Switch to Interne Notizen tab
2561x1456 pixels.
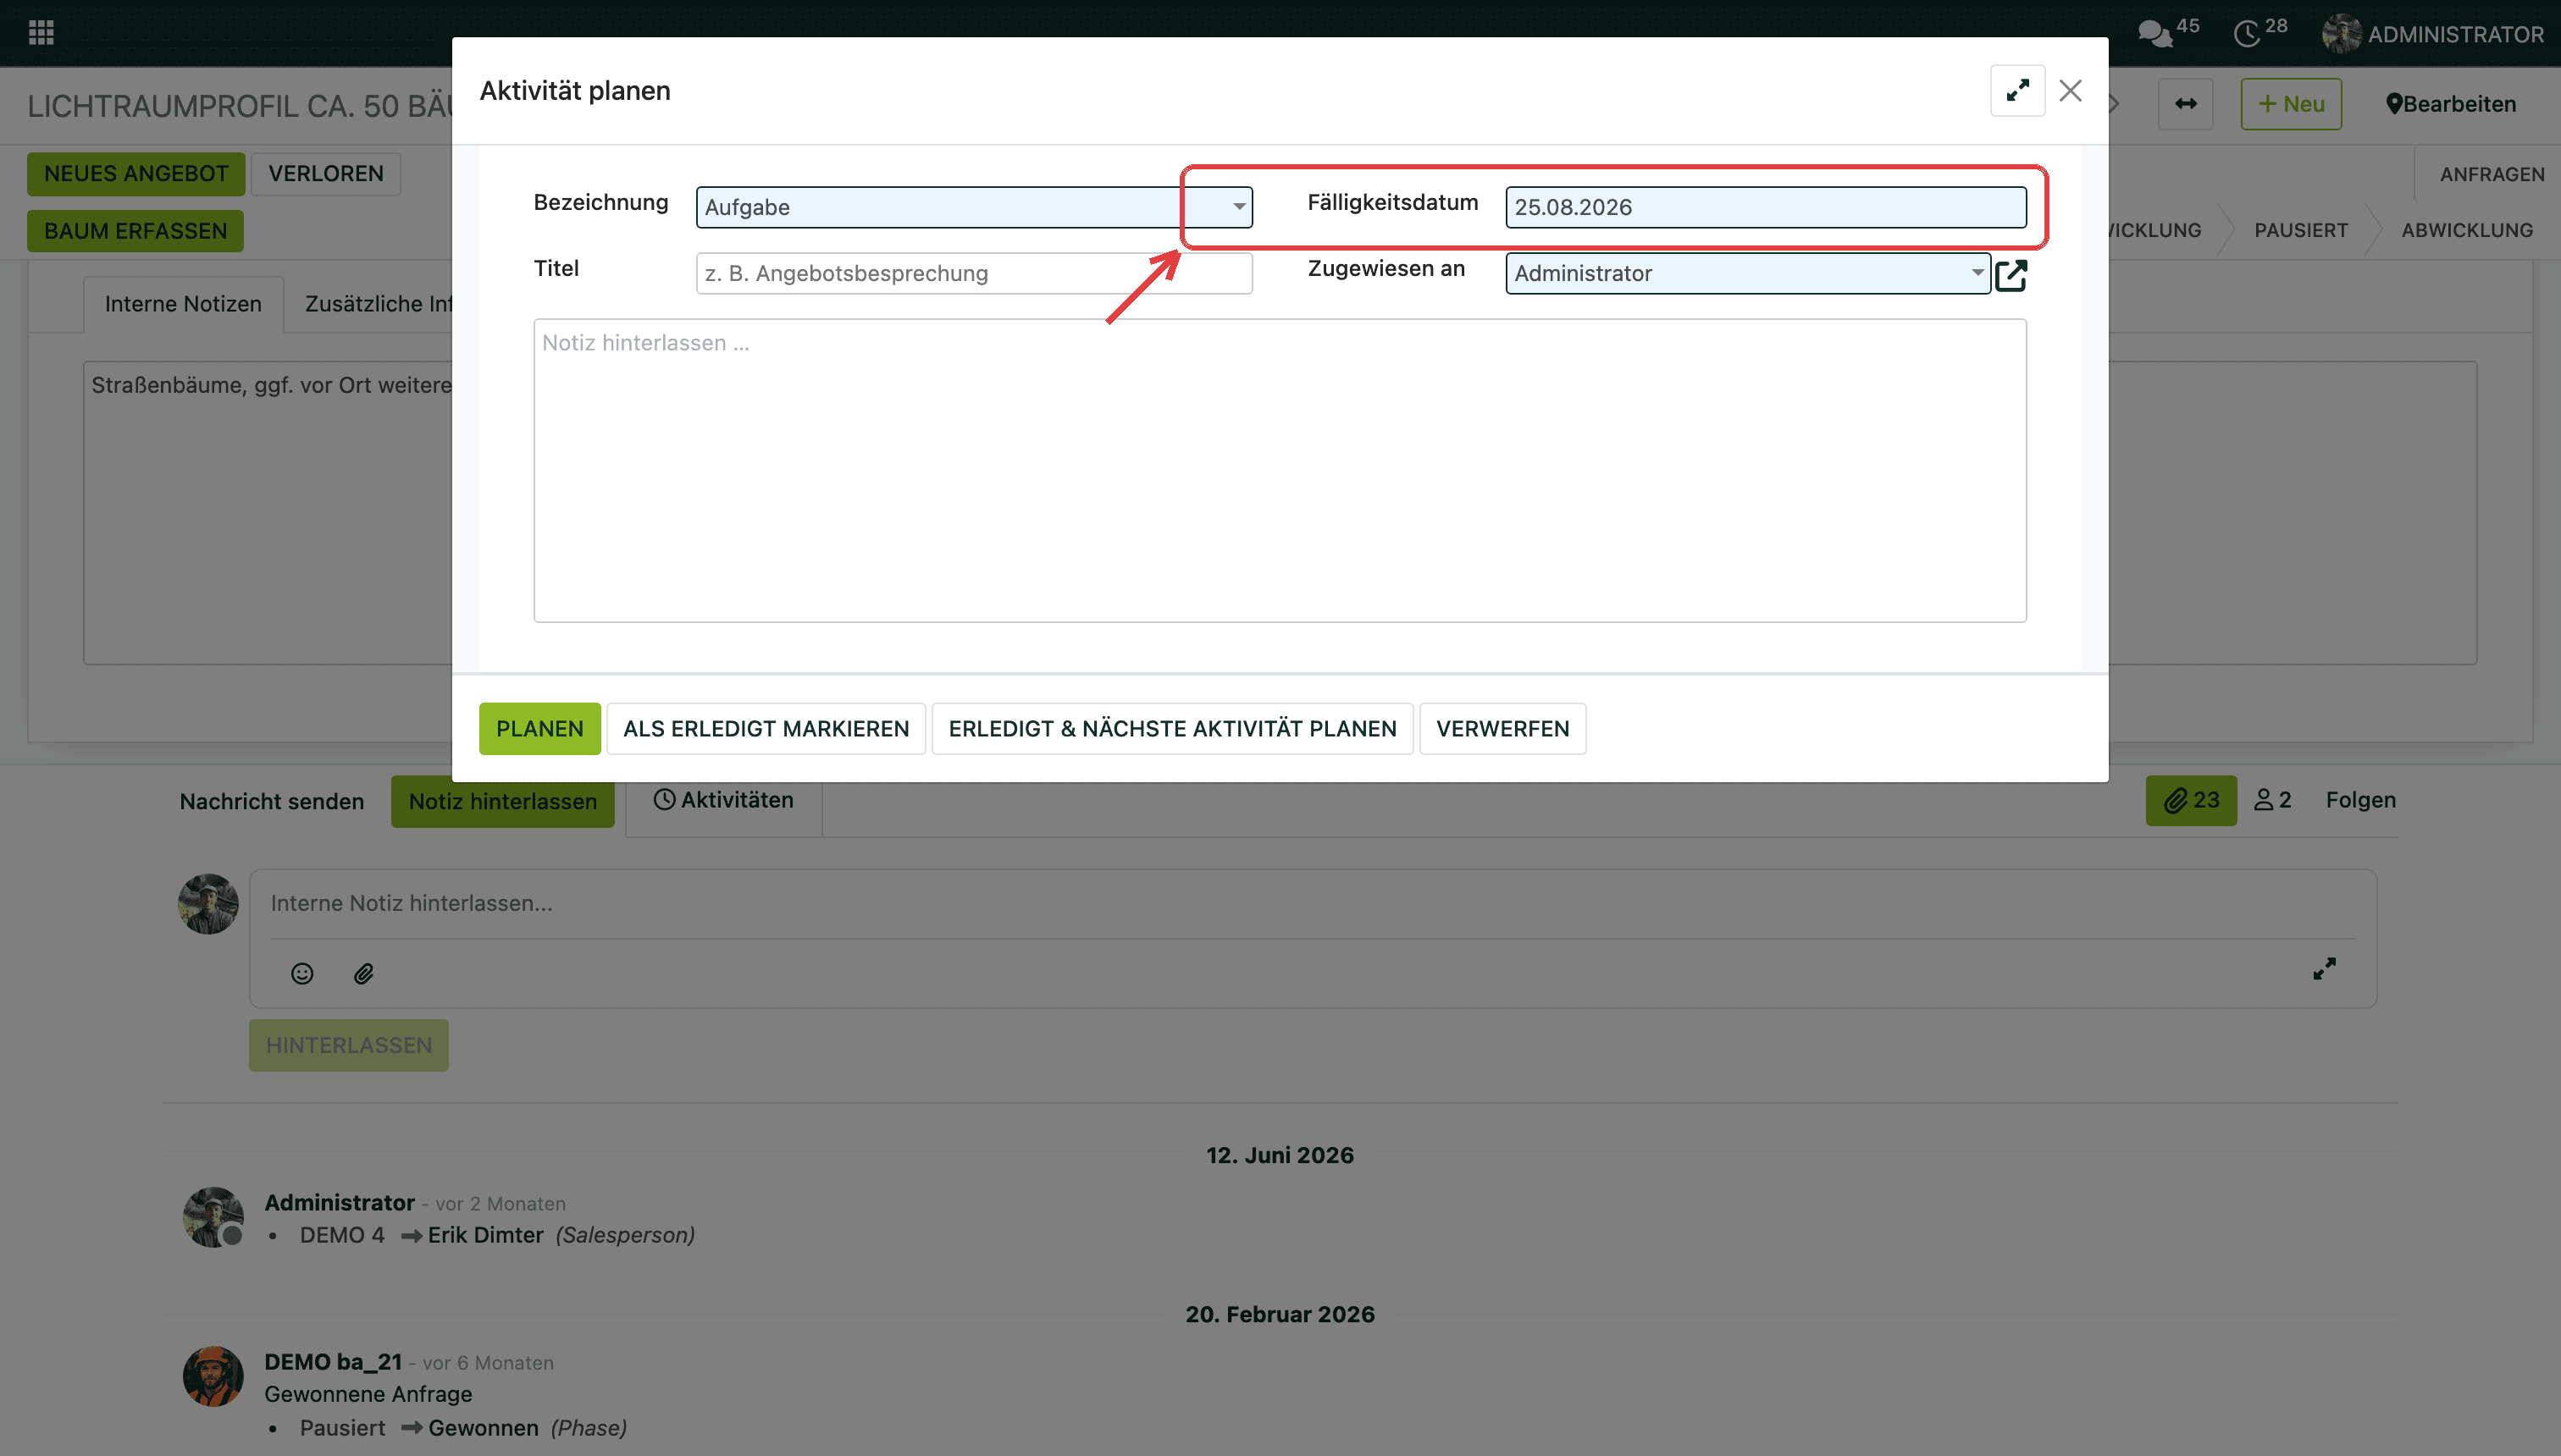coord(183,304)
